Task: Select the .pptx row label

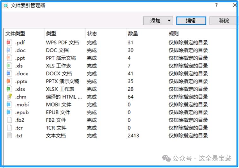Action: coord(21,82)
